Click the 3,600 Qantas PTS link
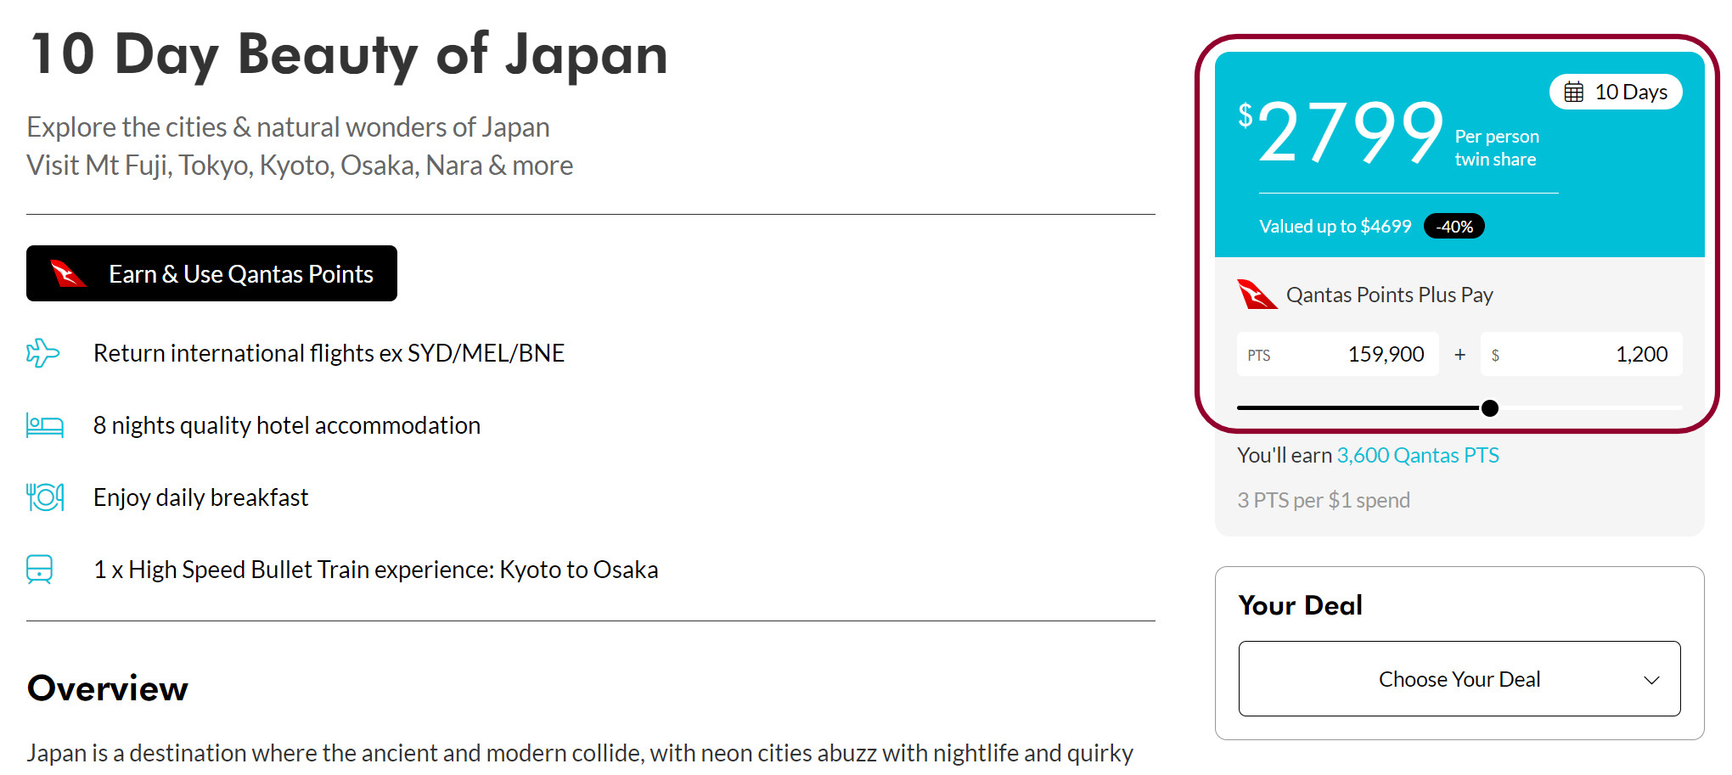The width and height of the screenshot is (1732, 775). click(1418, 456)
